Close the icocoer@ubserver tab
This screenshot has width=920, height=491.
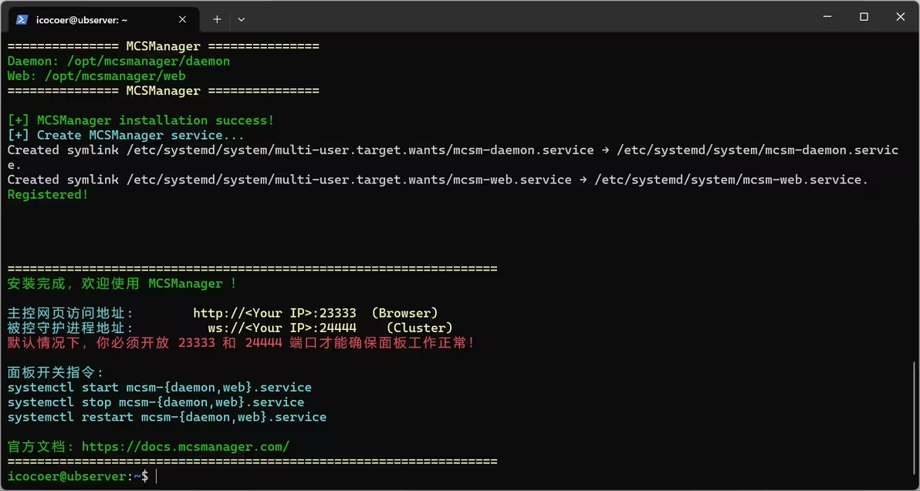point(183,19)
